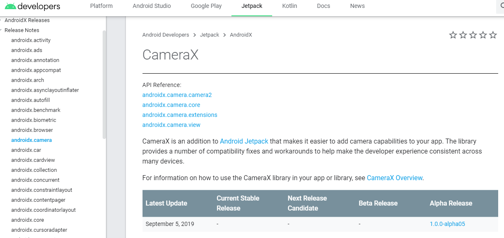
Task: Open the 1.0.0-alpha05 release link
Action: click(447, 224)
